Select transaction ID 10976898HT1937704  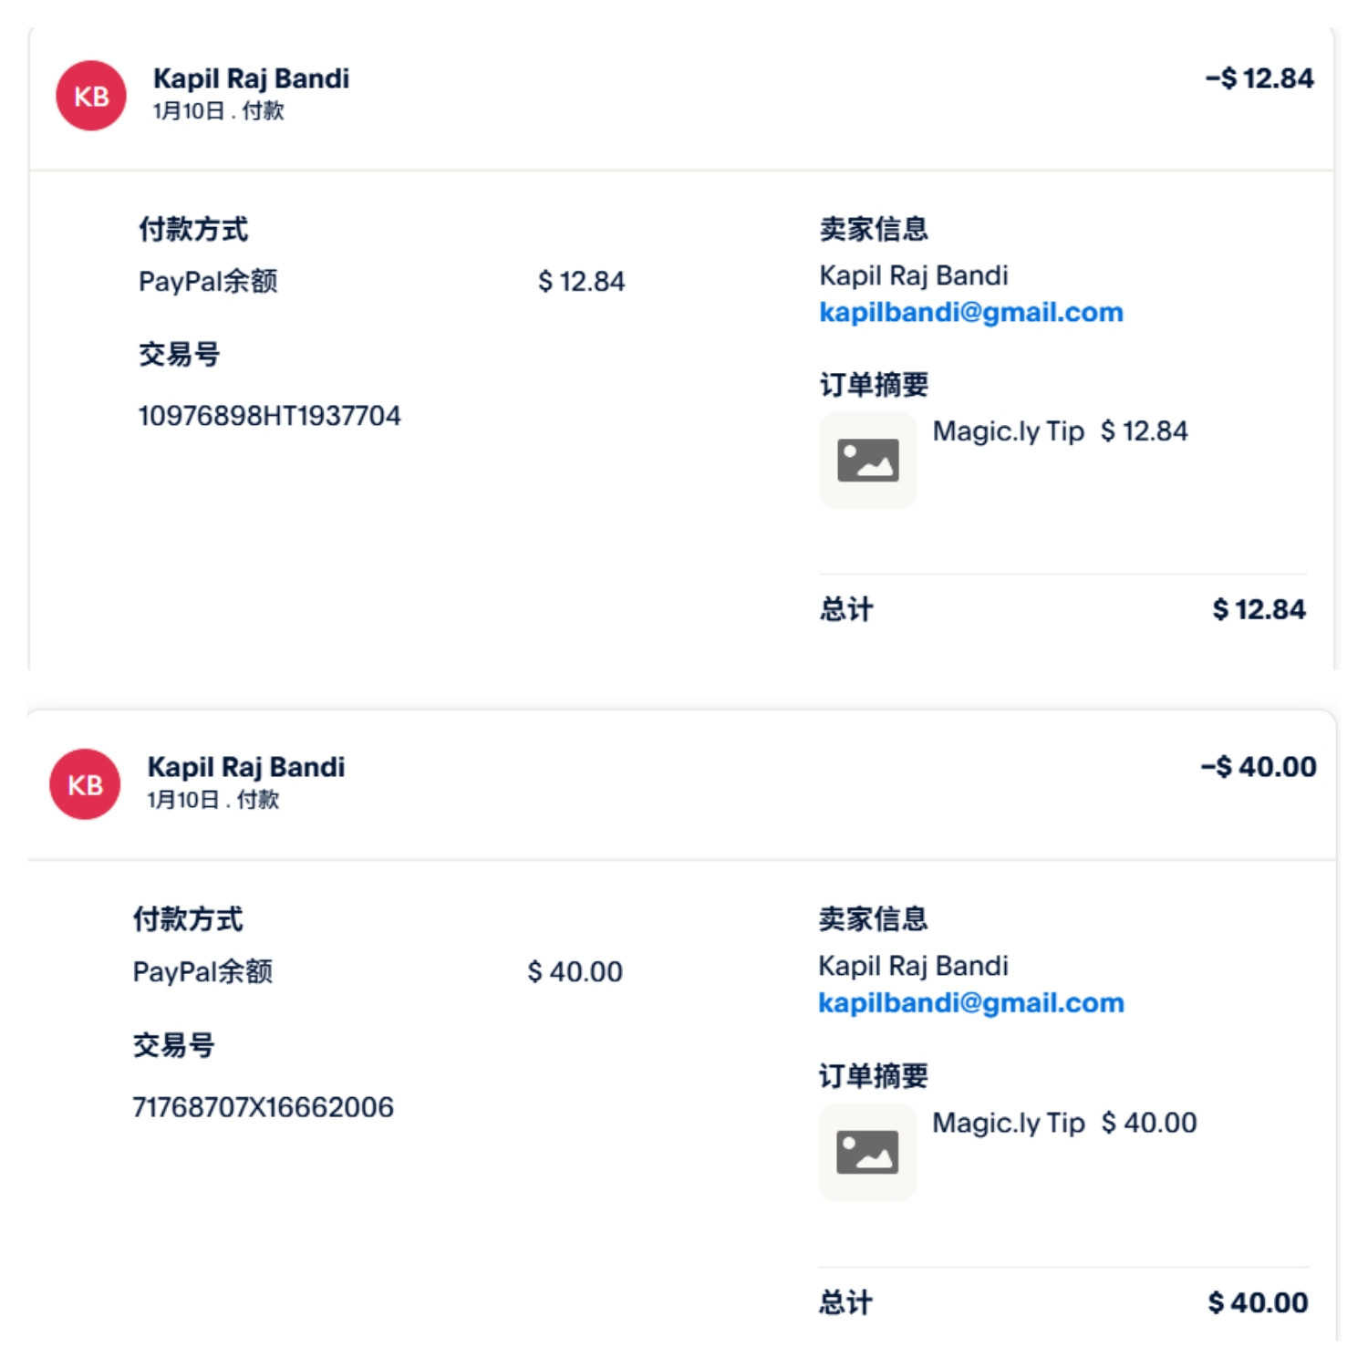(x=270, y=416)
